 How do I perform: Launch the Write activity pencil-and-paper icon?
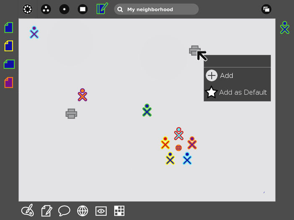[x=46, y=210]
